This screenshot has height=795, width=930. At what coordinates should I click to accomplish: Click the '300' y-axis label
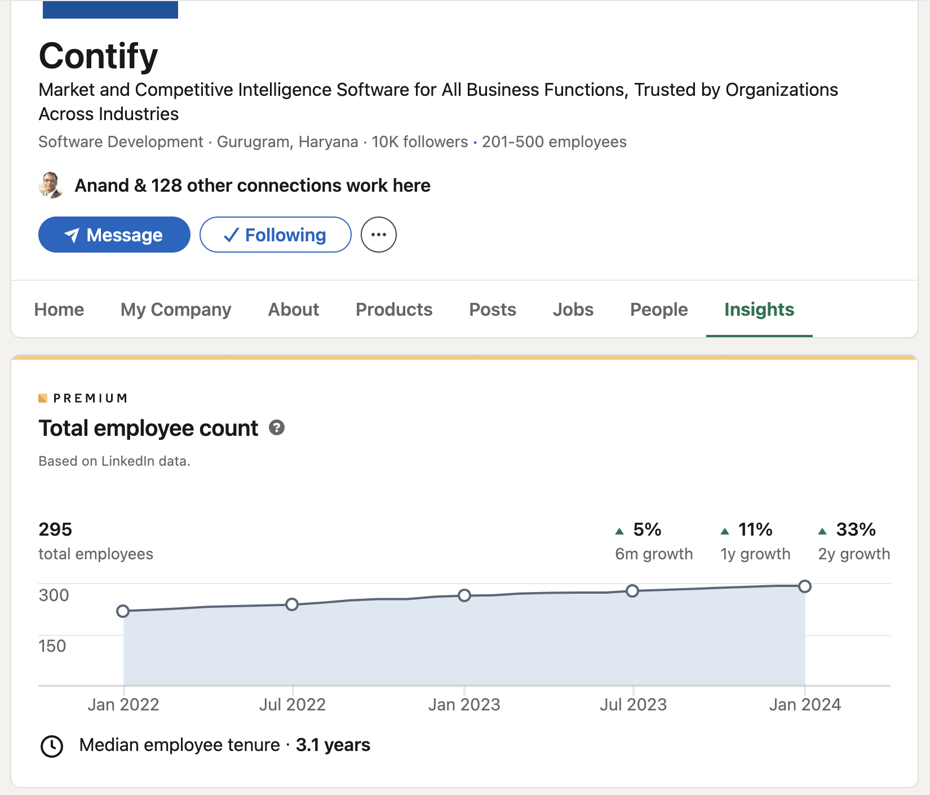[54, 595]
